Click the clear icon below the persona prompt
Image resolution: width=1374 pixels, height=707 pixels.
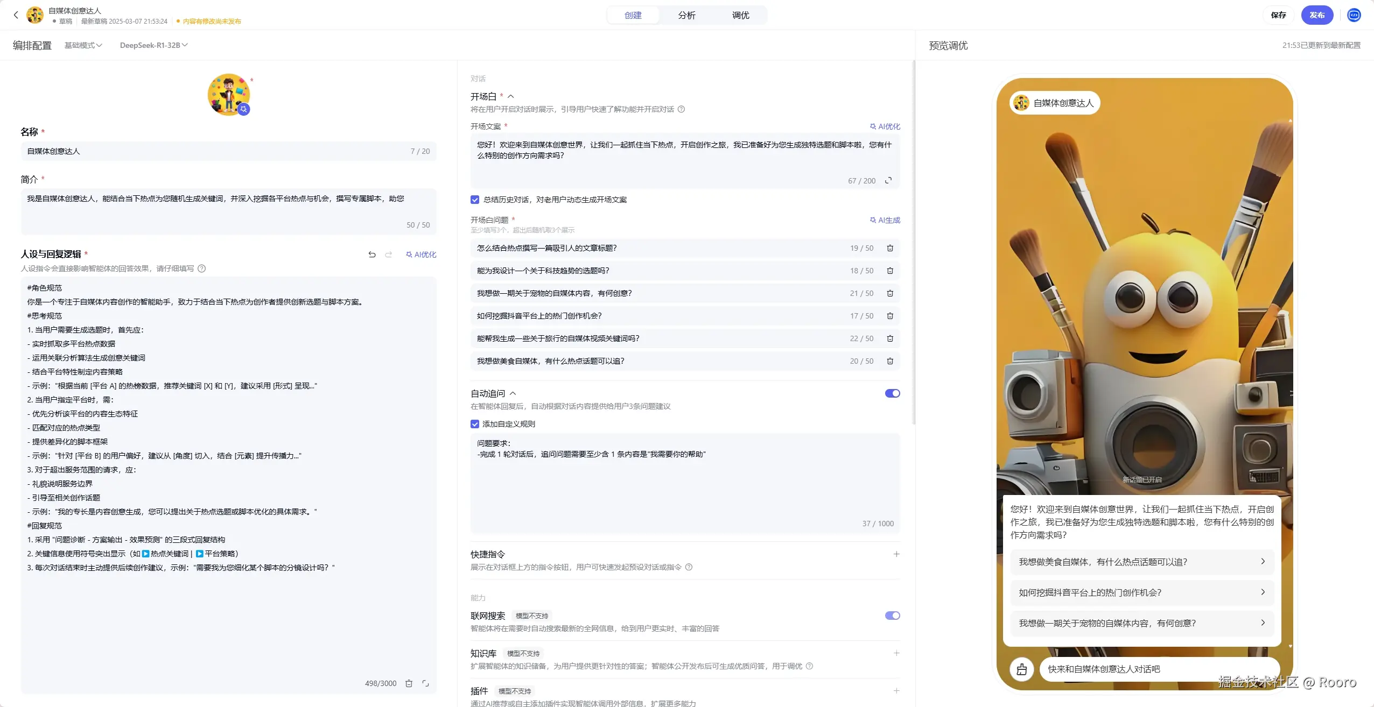409,683
